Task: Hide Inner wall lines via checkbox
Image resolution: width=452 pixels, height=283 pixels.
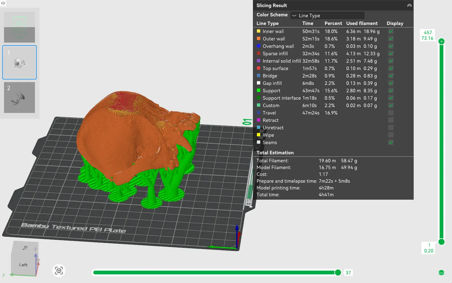Action: tap(391, 31)
